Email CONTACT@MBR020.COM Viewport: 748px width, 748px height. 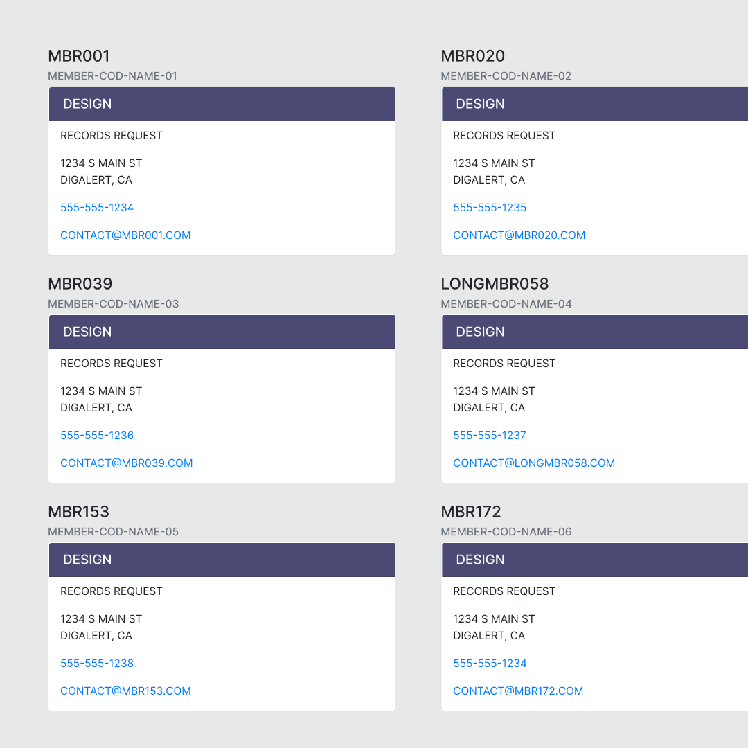pyautogui.click(x=519, y=235)
